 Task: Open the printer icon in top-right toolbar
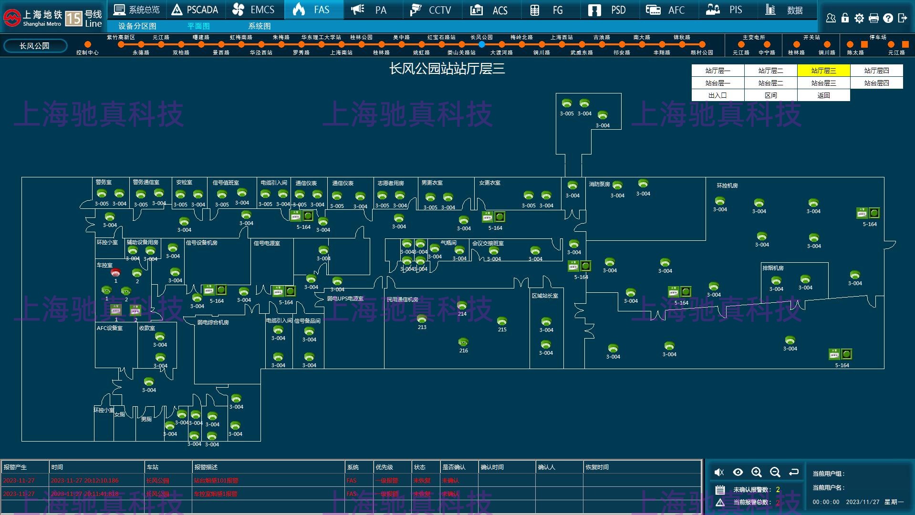point(873,18)
